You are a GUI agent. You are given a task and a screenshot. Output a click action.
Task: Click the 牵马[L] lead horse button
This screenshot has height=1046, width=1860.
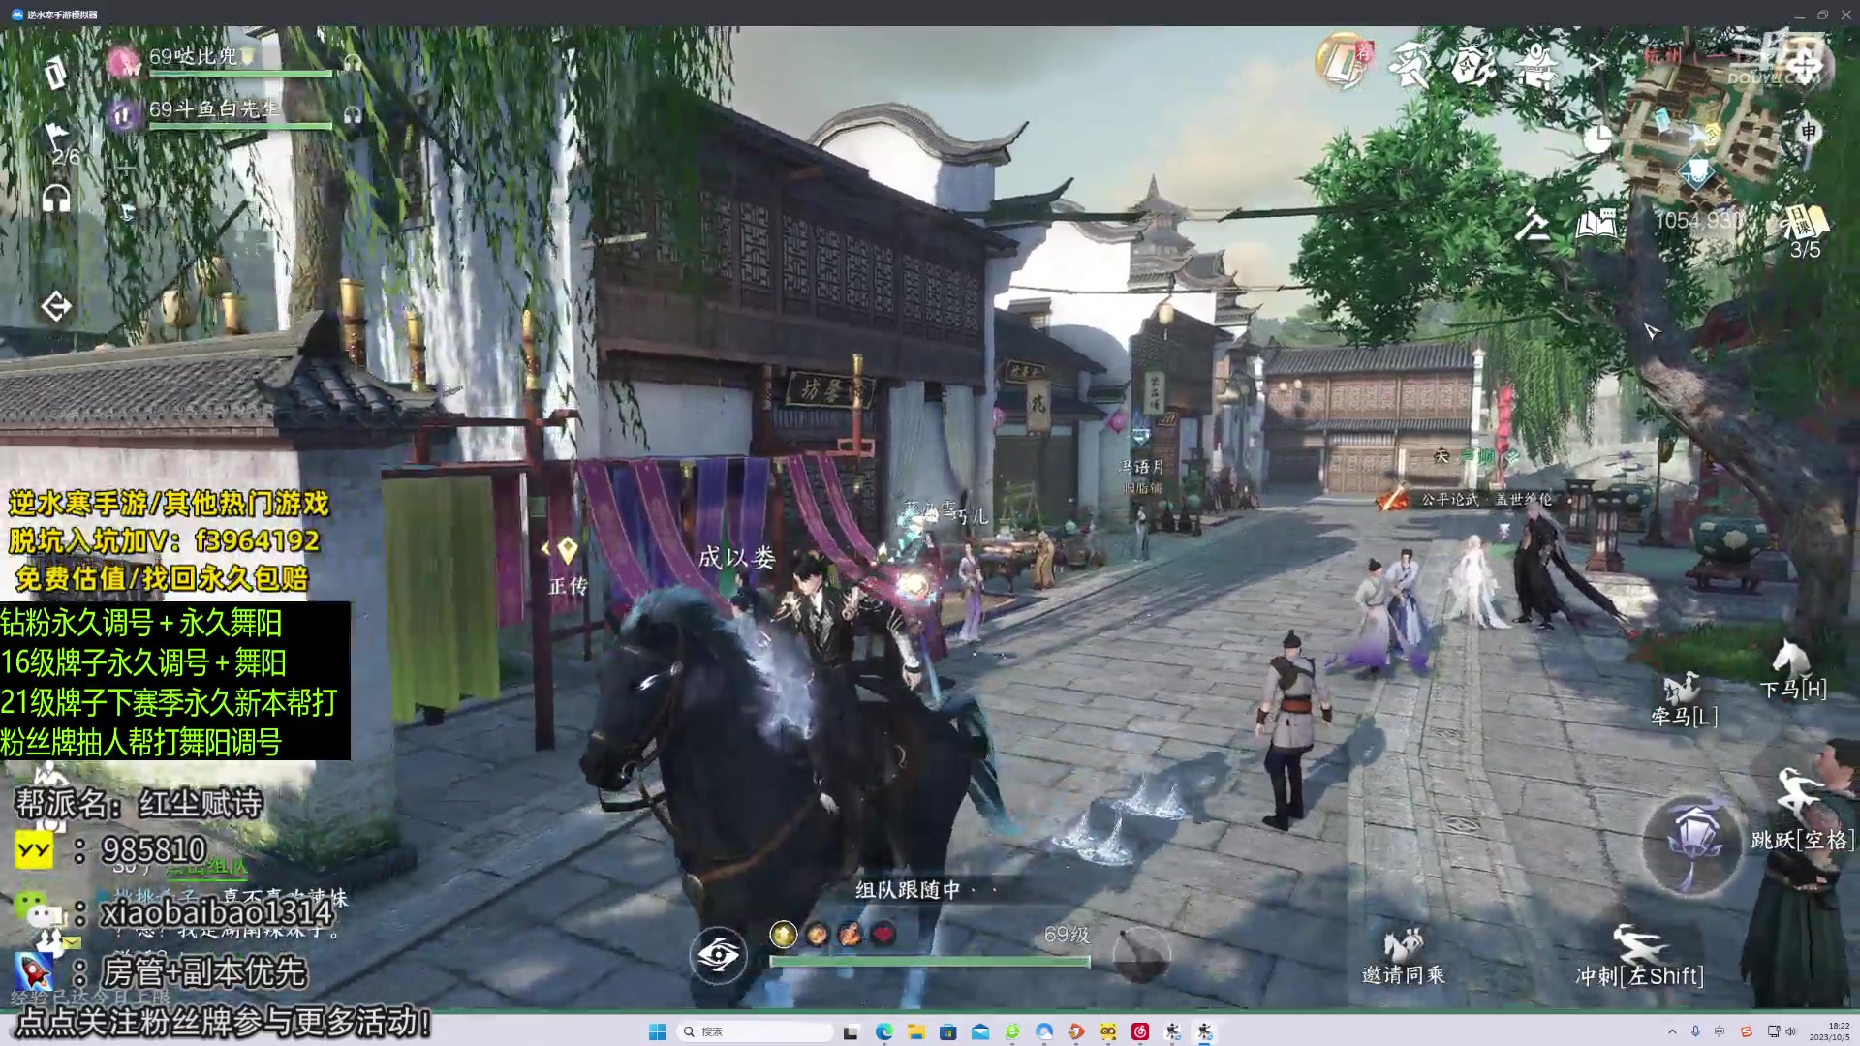click(x=1684, y=699)
